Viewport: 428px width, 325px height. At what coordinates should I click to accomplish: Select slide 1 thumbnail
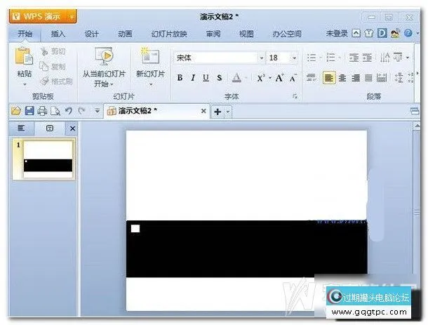44,159
